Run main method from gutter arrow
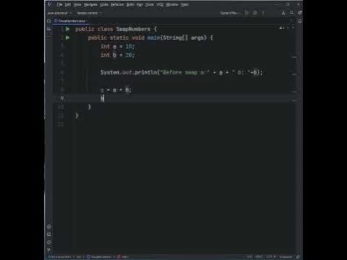This screenshot has width=347, height=260. pos(68,38)
